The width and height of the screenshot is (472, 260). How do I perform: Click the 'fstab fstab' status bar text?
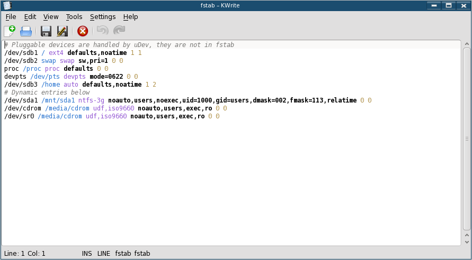(132, 254)
